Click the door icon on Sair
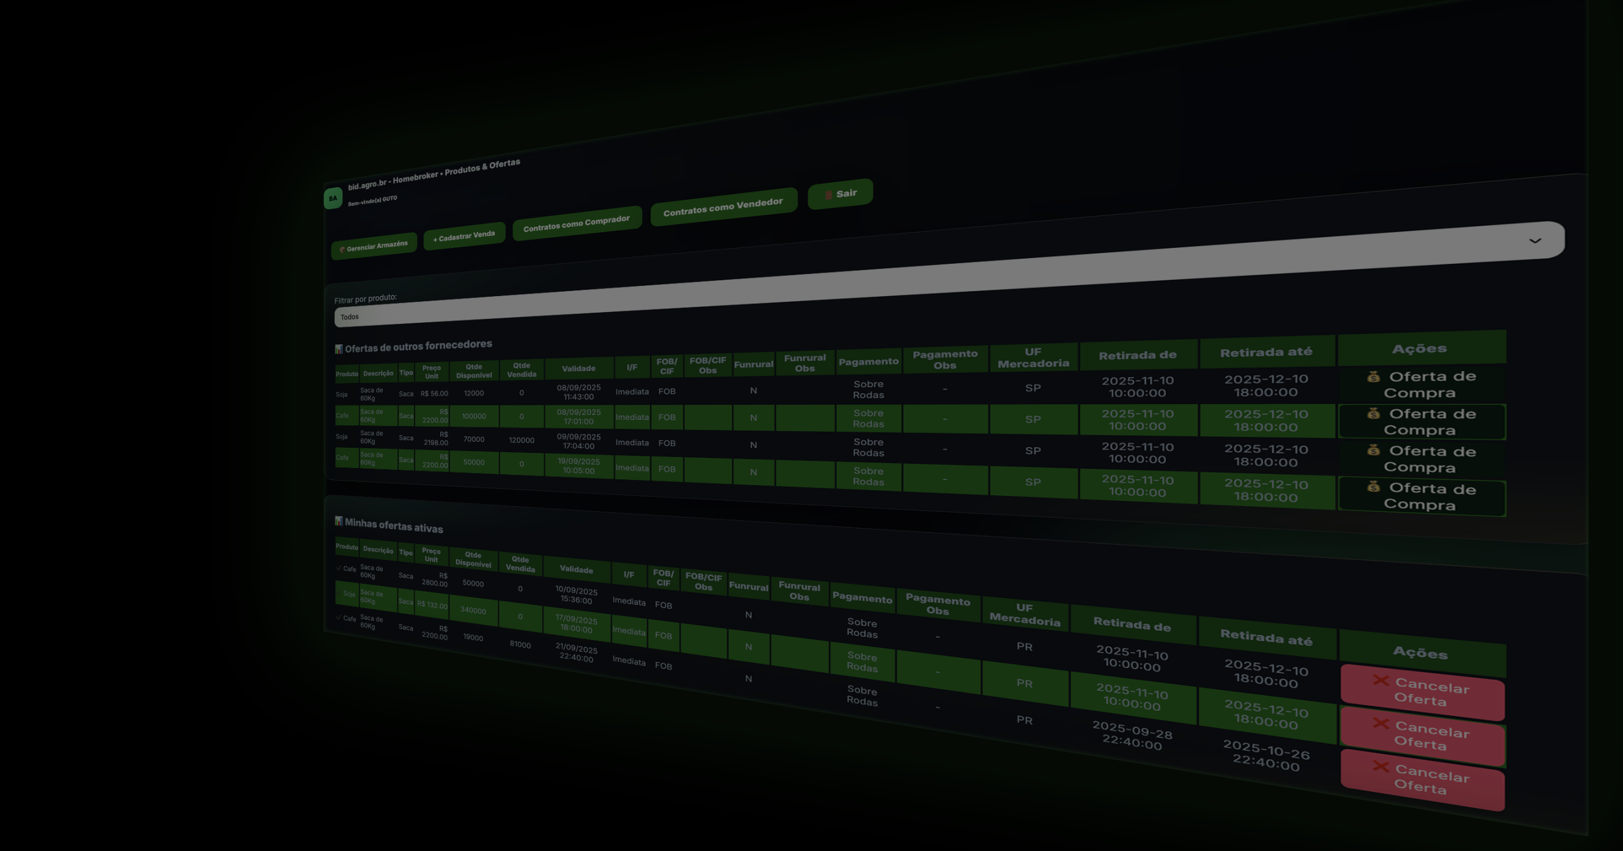This screenshot has height=851, width=1623. click(828, 195)
